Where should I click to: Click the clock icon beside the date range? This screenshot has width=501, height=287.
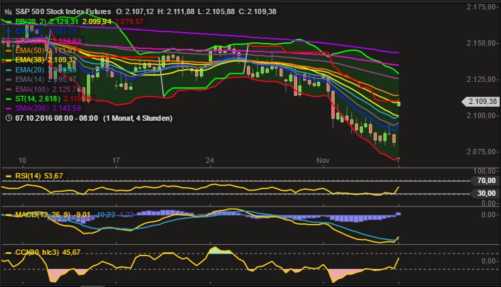9,118
